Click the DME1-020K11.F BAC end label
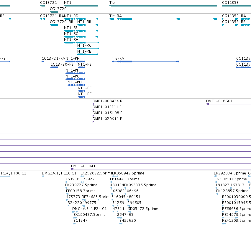Image resolution: width=251 pixels, height=225 pixels. tap(107, 119)
